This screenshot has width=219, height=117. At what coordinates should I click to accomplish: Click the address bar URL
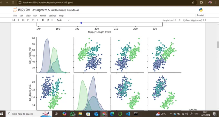[x=48, y=3]
